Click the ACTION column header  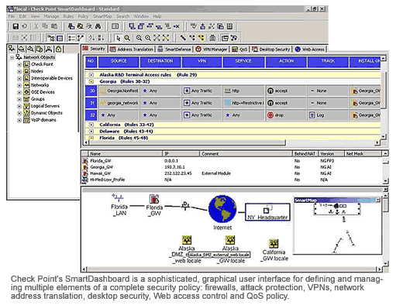point(286,61)
